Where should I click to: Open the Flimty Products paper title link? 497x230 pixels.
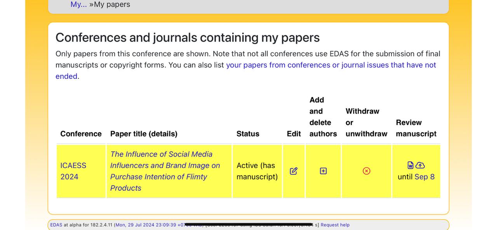(165, 171)
